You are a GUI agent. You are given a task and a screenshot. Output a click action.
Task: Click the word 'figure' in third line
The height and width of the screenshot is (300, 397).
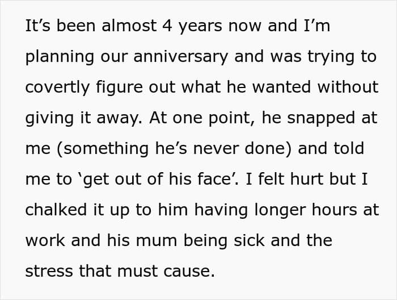[x=119, y=87]
